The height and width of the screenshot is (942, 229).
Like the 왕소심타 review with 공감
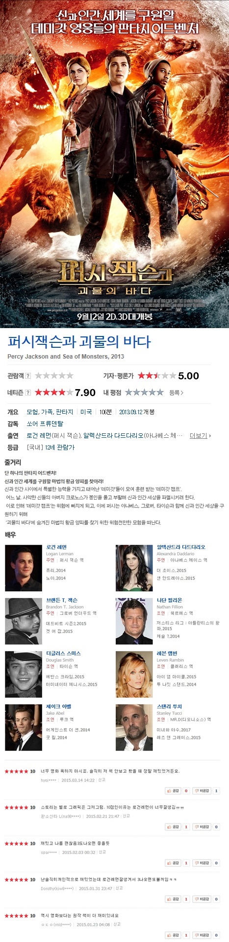pos(173,827)
